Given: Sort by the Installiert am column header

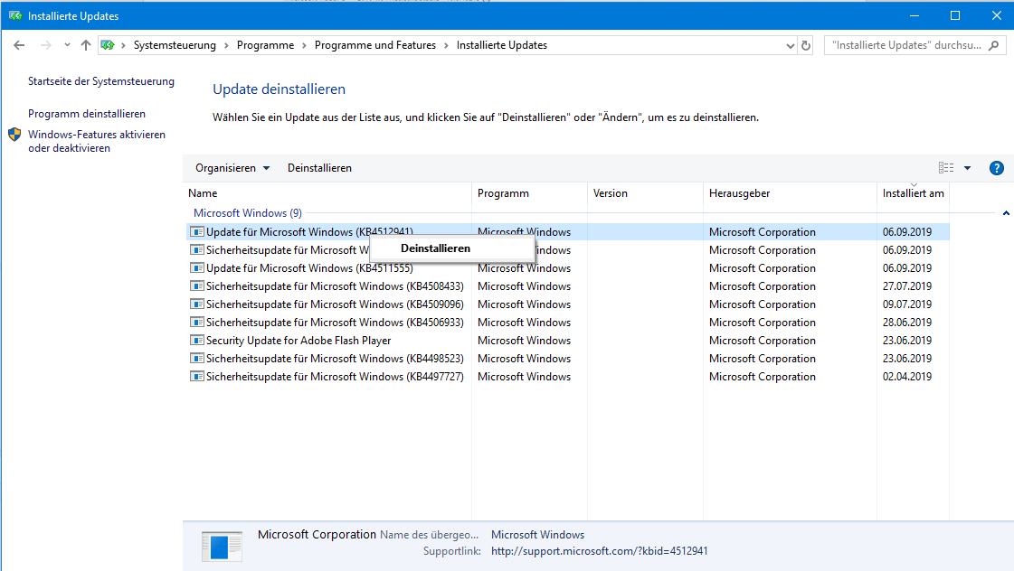Looking at the screenshot, I should pos(913,193).
